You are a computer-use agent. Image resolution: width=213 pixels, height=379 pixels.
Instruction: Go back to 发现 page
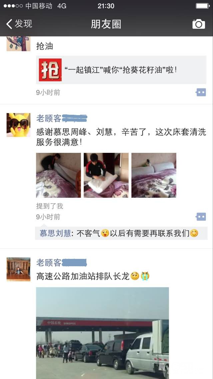[19, 24]
